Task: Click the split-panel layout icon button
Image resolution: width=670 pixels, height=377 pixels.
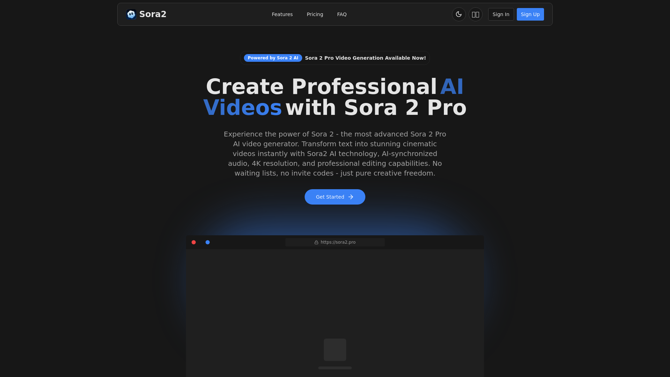Action: pos(475,14)
